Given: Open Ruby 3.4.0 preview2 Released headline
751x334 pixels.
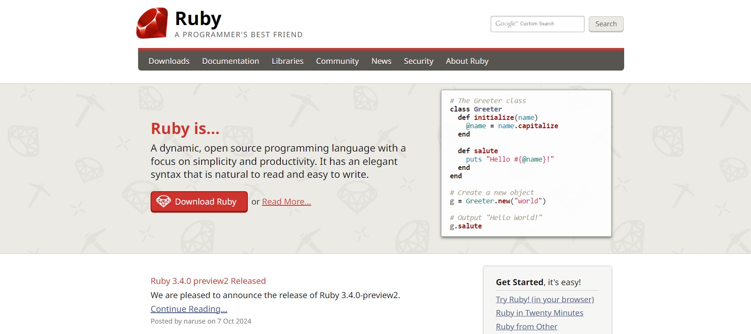Looking at the screenshot, I should coord(208,281).
